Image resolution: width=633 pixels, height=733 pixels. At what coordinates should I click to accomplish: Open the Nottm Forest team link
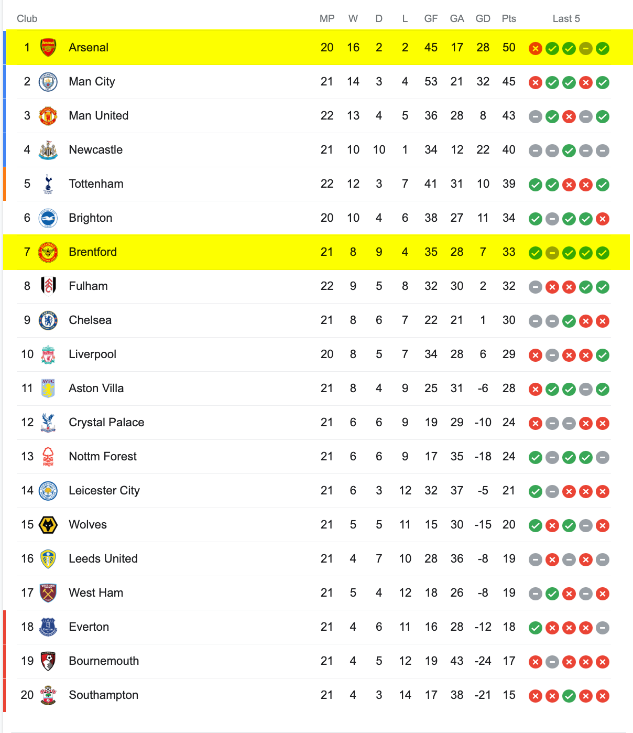coord(103,457)
